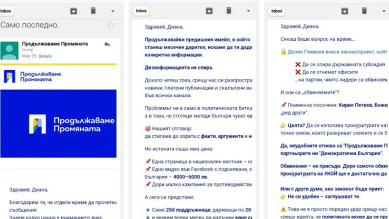Click the small Продължаваме Промяната logo
Viewport: 389px width, 219px height.
point(33,76)
